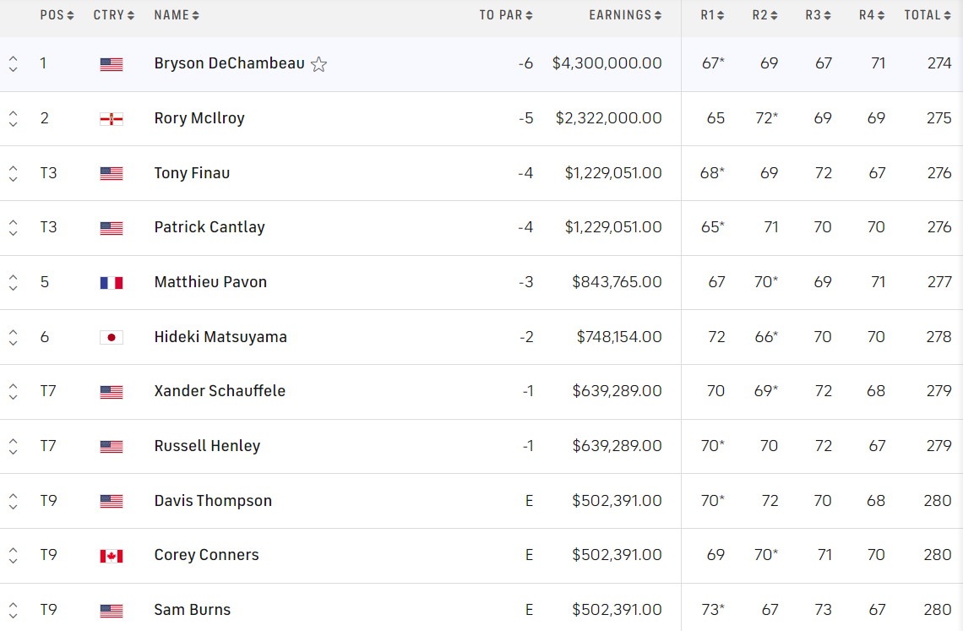The height and width of the screenshot is (631, 963).
Task: Sort leaderboard by TO PAR header
Action: (506, 15)
